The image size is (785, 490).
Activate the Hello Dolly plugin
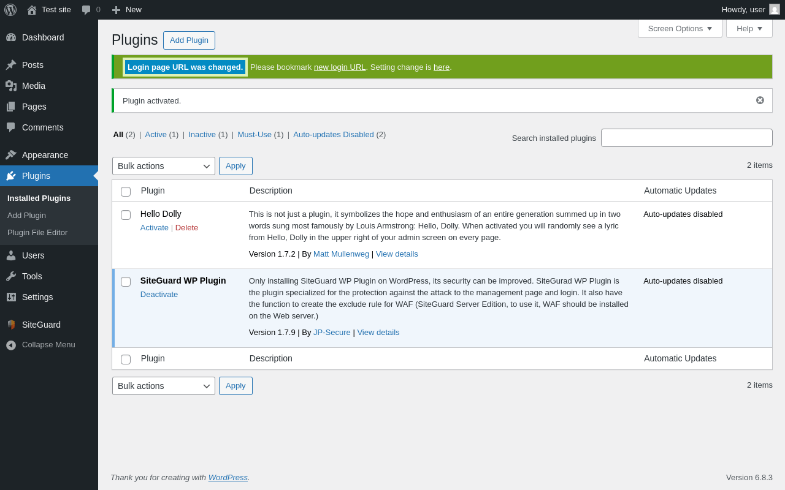(155, 228)
